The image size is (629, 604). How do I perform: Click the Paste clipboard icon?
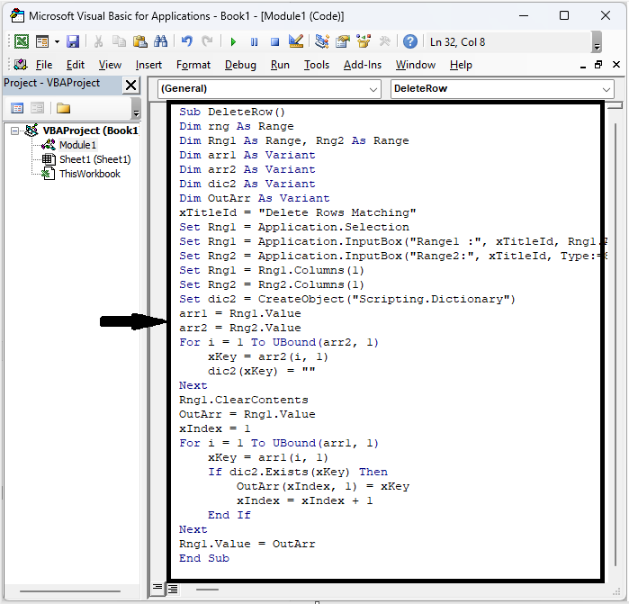click(140, 41)
